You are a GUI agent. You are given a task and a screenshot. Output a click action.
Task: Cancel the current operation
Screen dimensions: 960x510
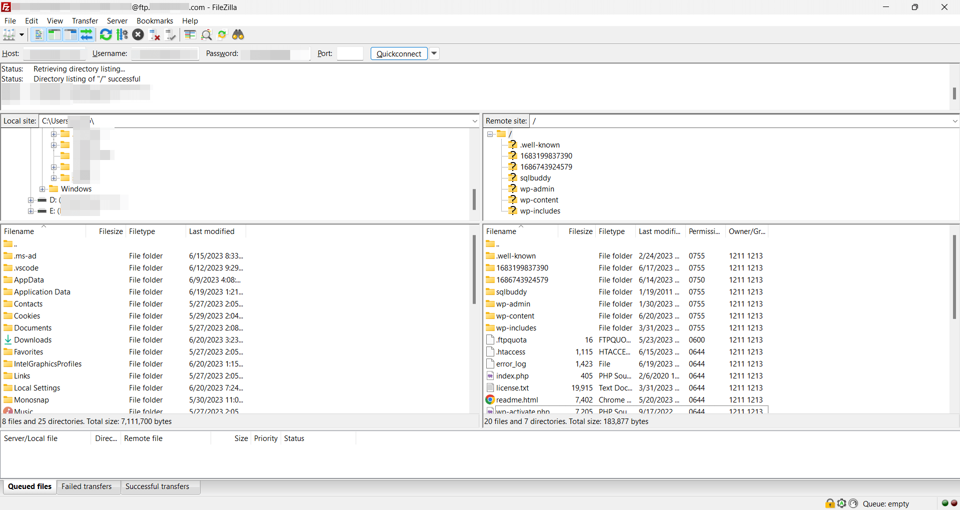138,34
